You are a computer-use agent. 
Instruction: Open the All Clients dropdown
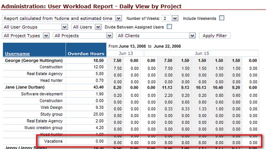(156, 36)
